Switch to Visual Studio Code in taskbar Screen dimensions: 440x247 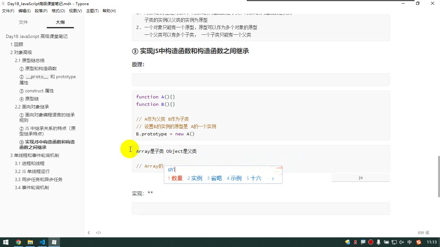pyautogui.click(x=42, y=242)
